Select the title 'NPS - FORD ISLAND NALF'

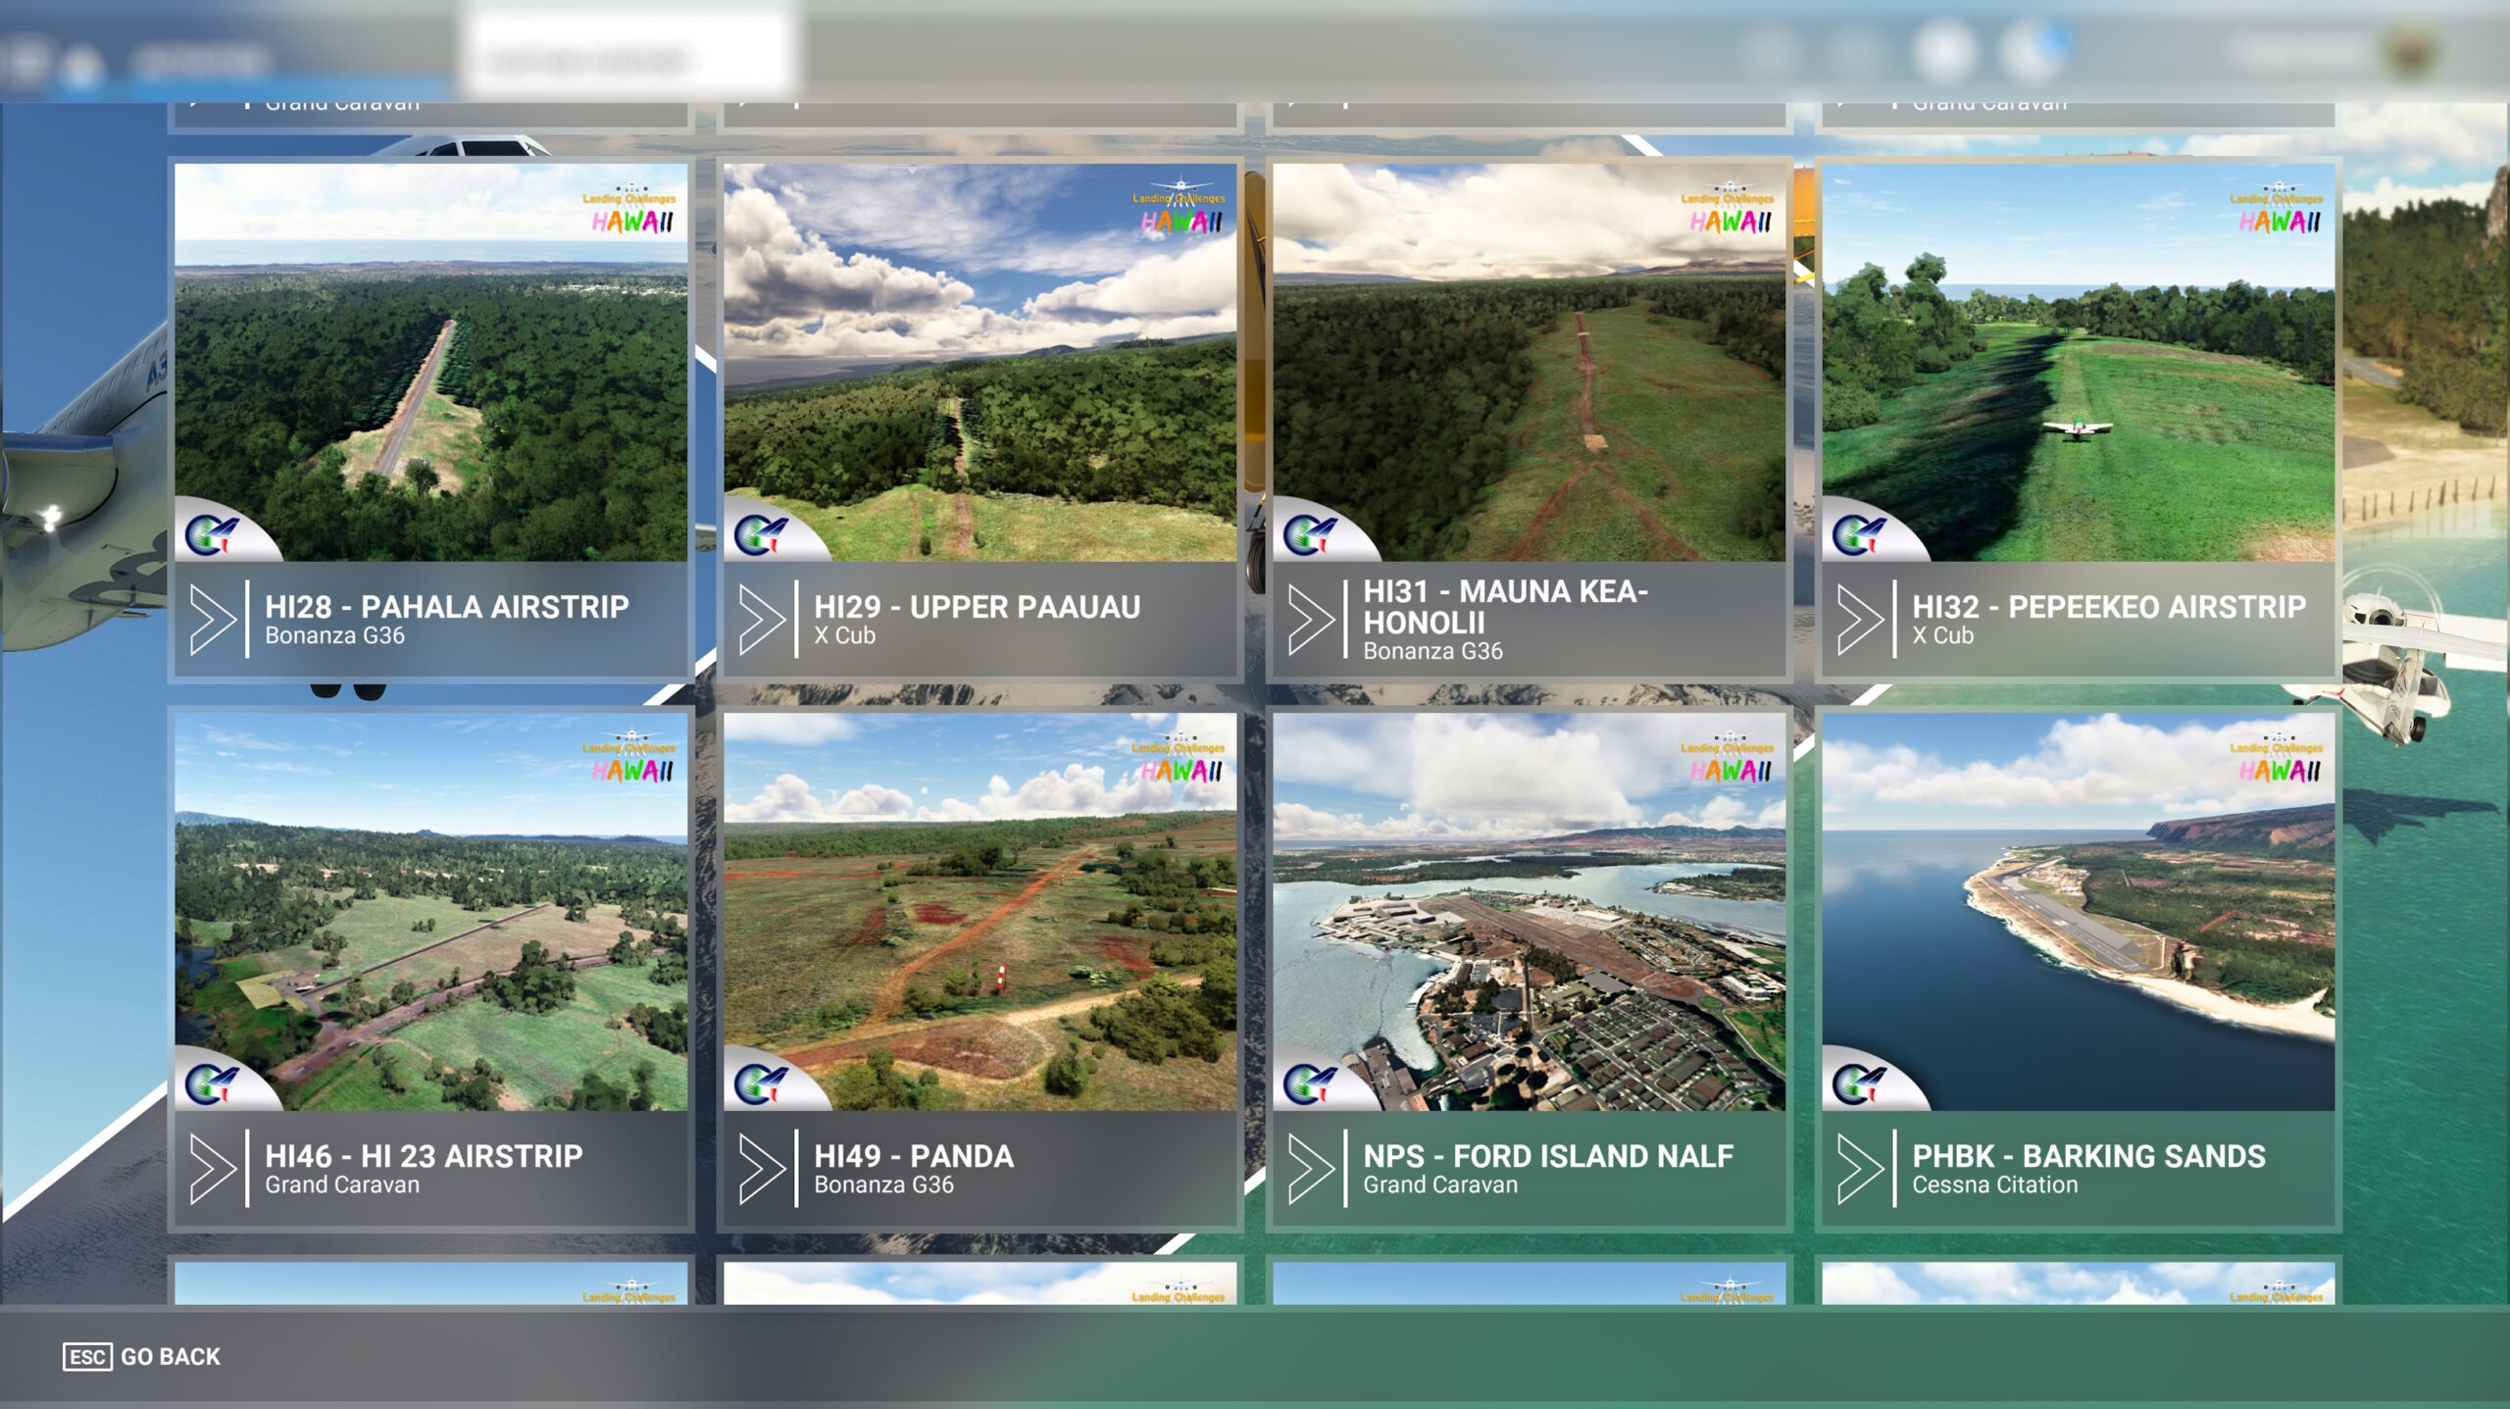point(1548,1156)
